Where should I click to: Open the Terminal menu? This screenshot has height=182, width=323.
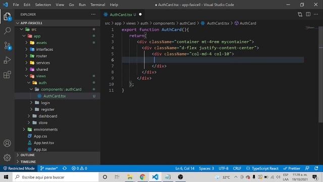tap(97, 5)
